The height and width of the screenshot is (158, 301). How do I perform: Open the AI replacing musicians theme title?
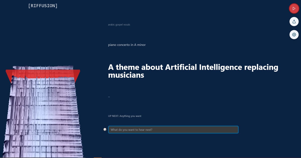coord(193,71)
